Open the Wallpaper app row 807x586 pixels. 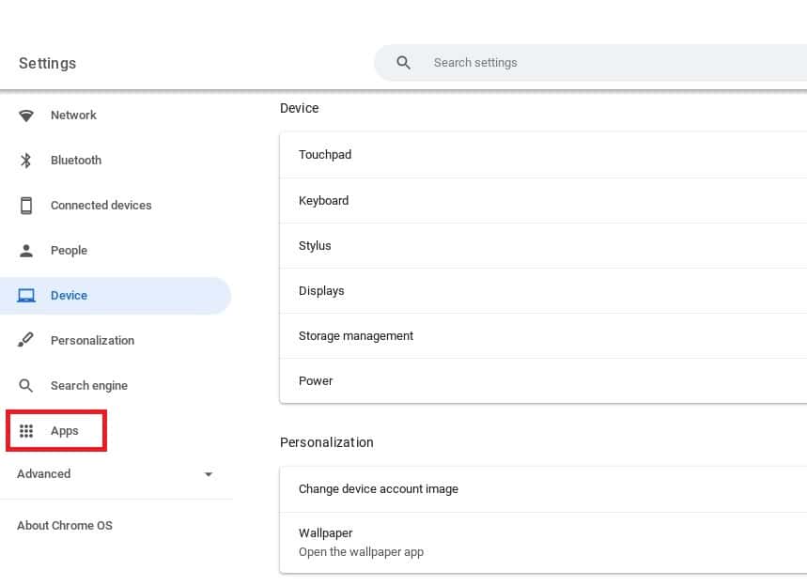point(543,542)
